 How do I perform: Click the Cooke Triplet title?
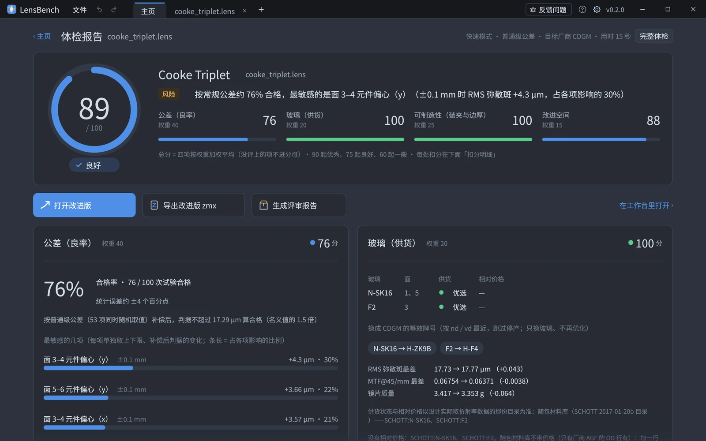tap(194, 75)
